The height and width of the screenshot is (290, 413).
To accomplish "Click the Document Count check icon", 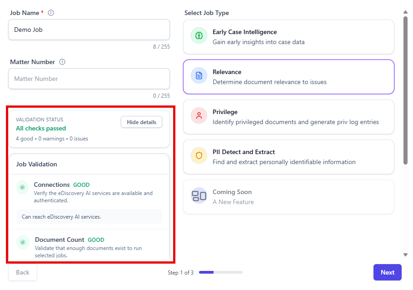I will [23, 242].
